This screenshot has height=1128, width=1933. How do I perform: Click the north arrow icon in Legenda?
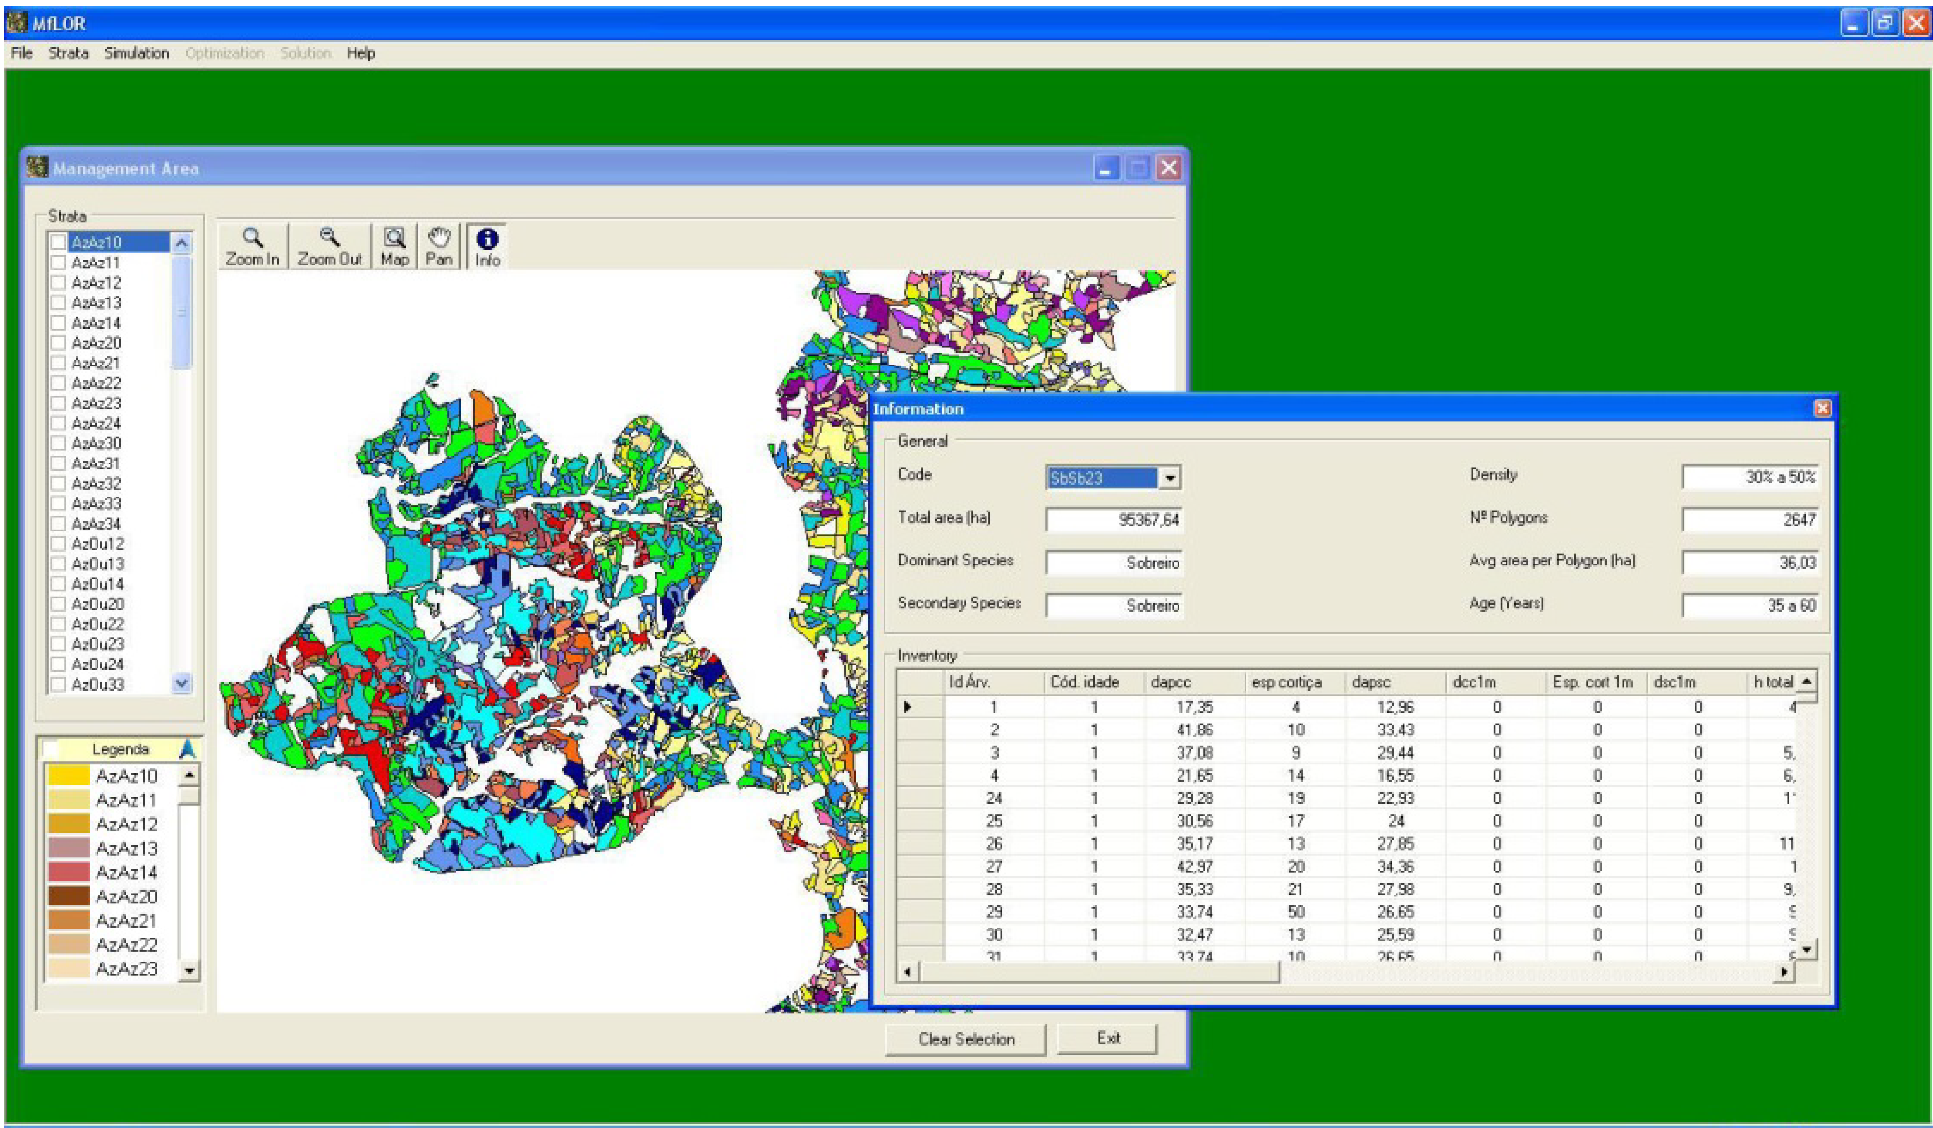pos(187,749)
